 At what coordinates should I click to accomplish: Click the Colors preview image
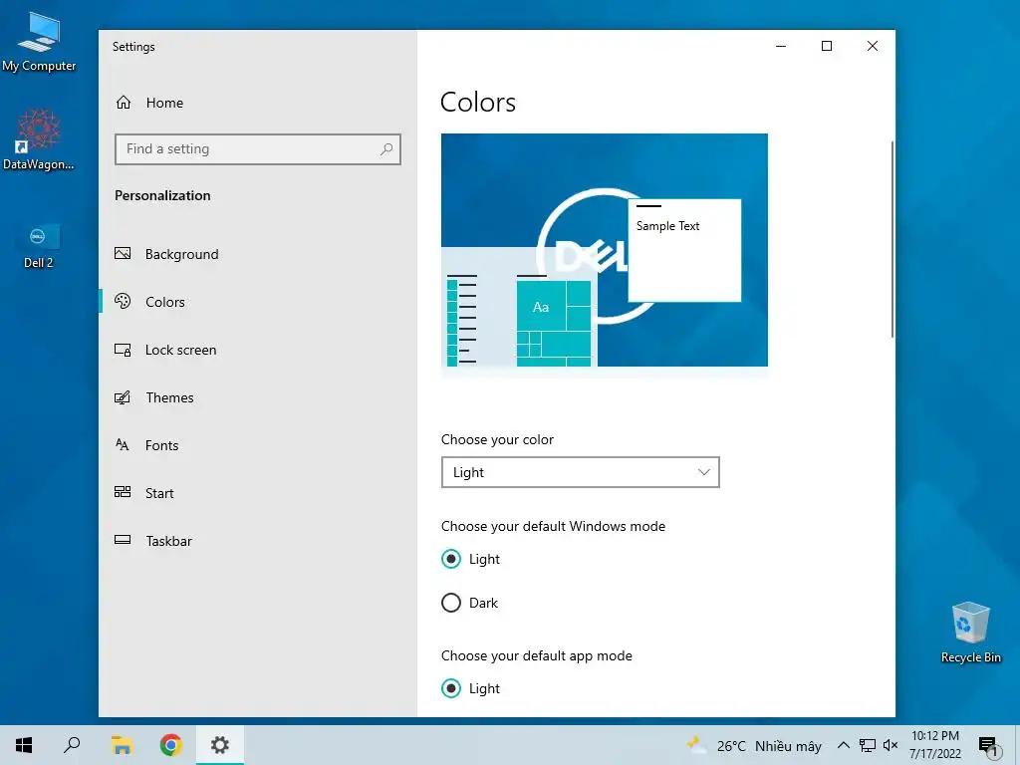coord(605,250)
